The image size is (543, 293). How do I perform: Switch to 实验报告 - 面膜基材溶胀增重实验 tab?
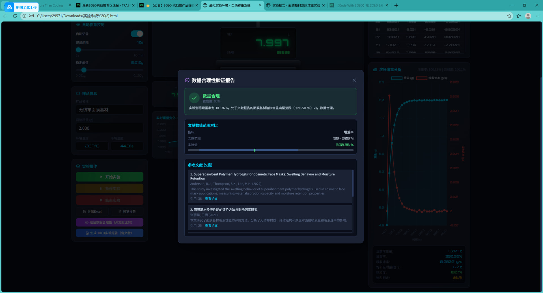coord(296,5)
